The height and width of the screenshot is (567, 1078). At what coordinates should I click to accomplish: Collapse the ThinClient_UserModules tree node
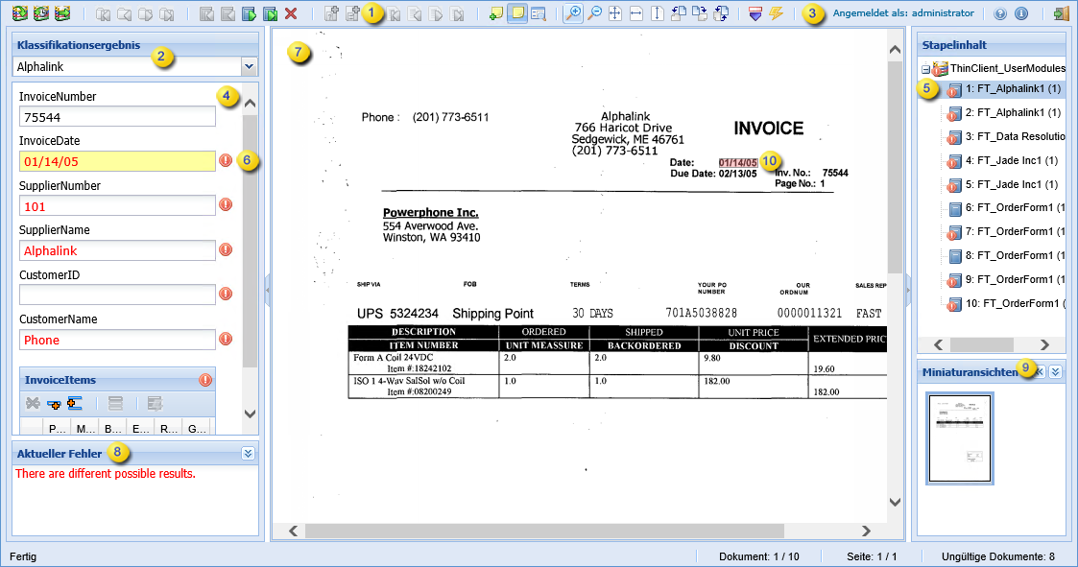click(925, 69)
